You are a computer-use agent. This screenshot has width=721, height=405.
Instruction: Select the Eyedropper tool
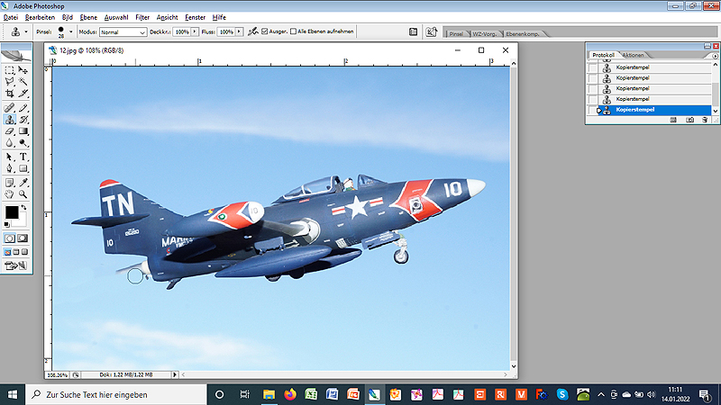coord(23,183)
